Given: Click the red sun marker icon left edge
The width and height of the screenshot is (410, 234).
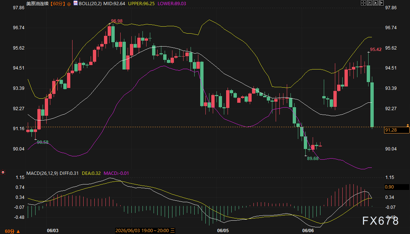Looking at the screenshot, I should [3, 172].
